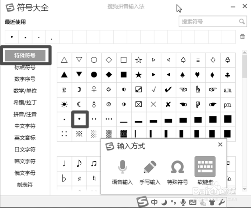251x208 pixels.
Task: Open the 数字序号 category
Action: click(x=25, y=79)
